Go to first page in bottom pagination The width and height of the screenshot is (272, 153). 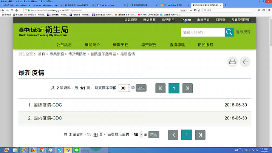pyautogui.click(x=173, y=135)
